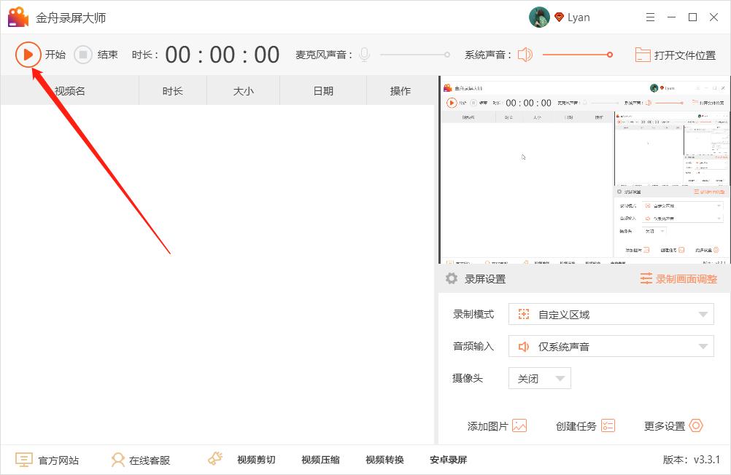Open the 录屏设置 gear icon
Viewport: 731px width, 475px height.
point(451,278)
